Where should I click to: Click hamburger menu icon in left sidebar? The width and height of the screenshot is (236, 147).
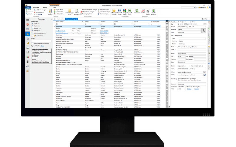(27, 20)
